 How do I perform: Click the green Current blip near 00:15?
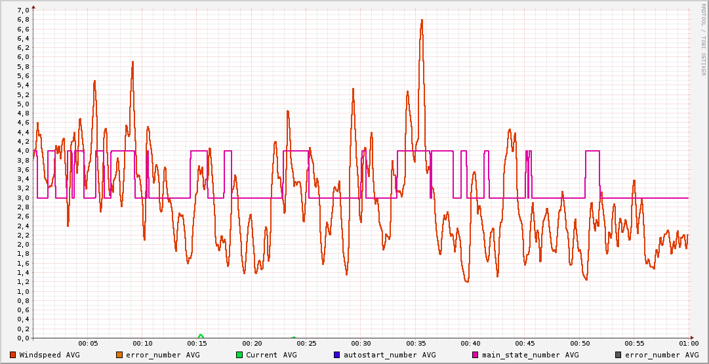pos(201,336)
